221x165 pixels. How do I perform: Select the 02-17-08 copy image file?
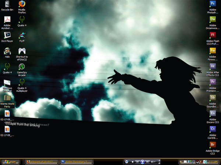7,117
